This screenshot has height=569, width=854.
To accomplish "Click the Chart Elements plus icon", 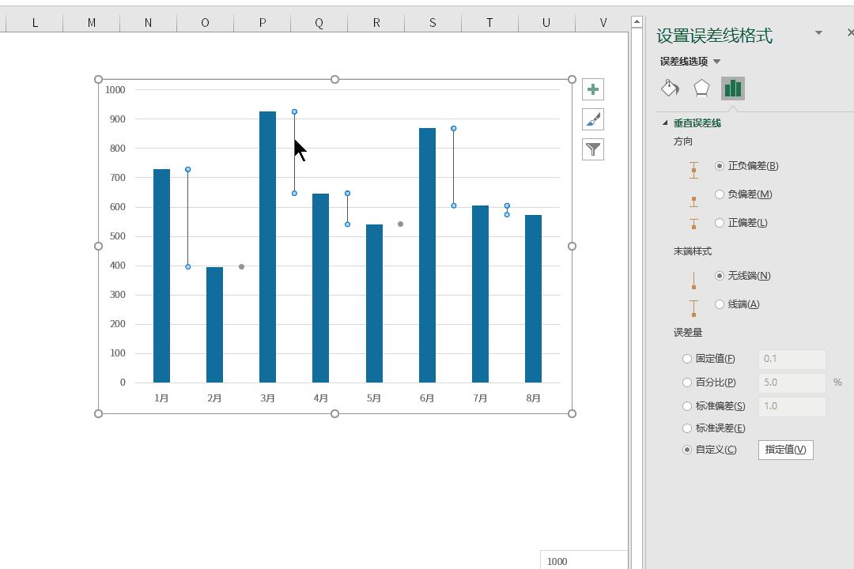I will pos(592,89).
